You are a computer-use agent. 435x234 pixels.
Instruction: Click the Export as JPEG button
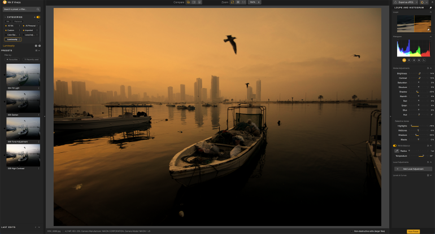coord(404,2)
